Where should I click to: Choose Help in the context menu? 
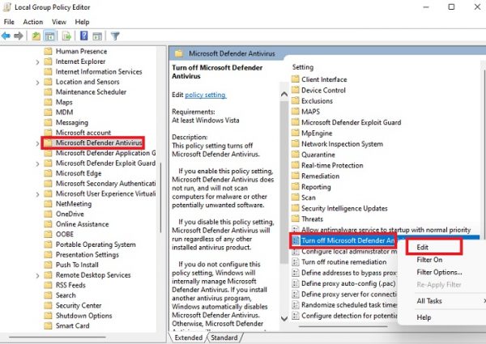pyautogui.click(x=424, y=317)
